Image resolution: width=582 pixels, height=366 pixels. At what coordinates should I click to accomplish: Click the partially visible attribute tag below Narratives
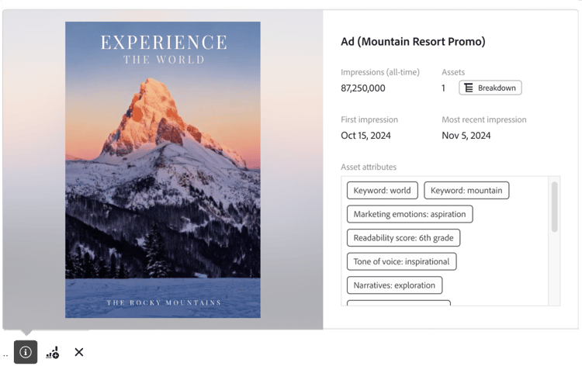pyautogui.click(x=399, y=303)
